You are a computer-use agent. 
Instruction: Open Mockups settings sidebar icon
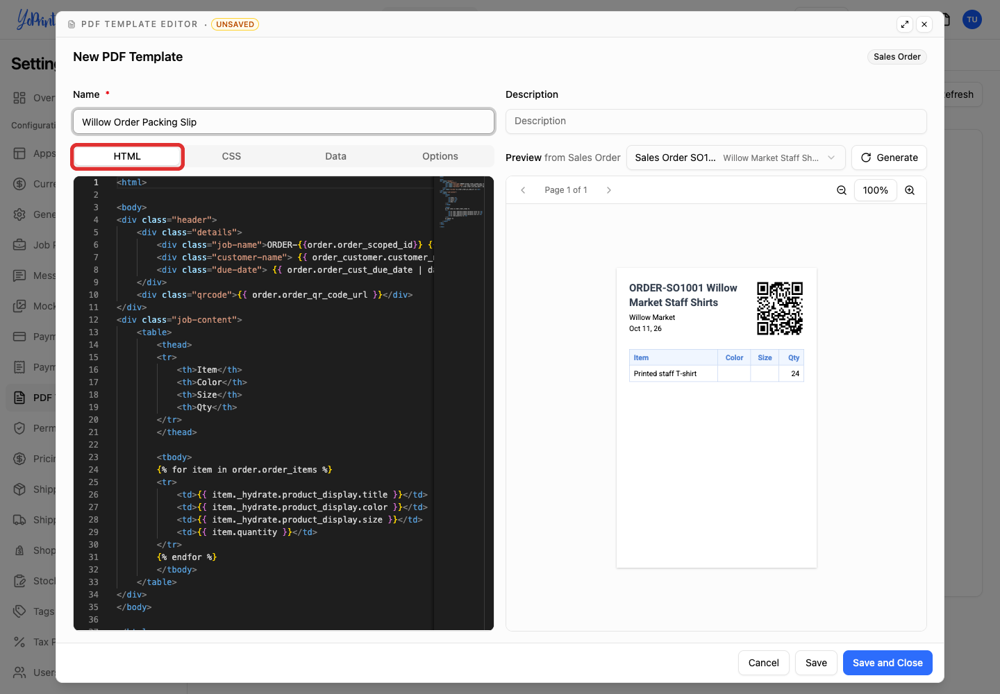point(19,306)
